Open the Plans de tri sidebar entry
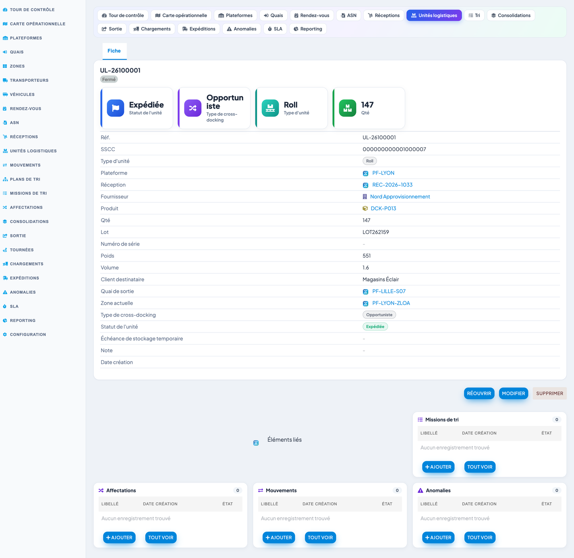The height and width of the screenshot is (558, 574). tap(25, 179)
